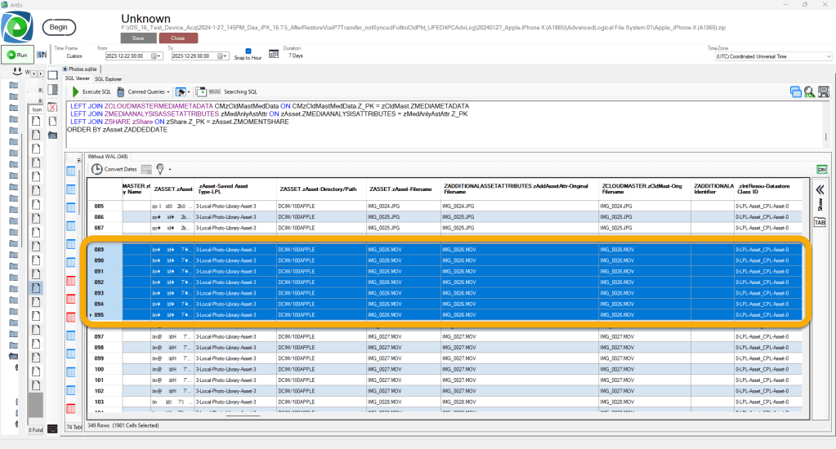Click the green Run button

click(17, 56)
